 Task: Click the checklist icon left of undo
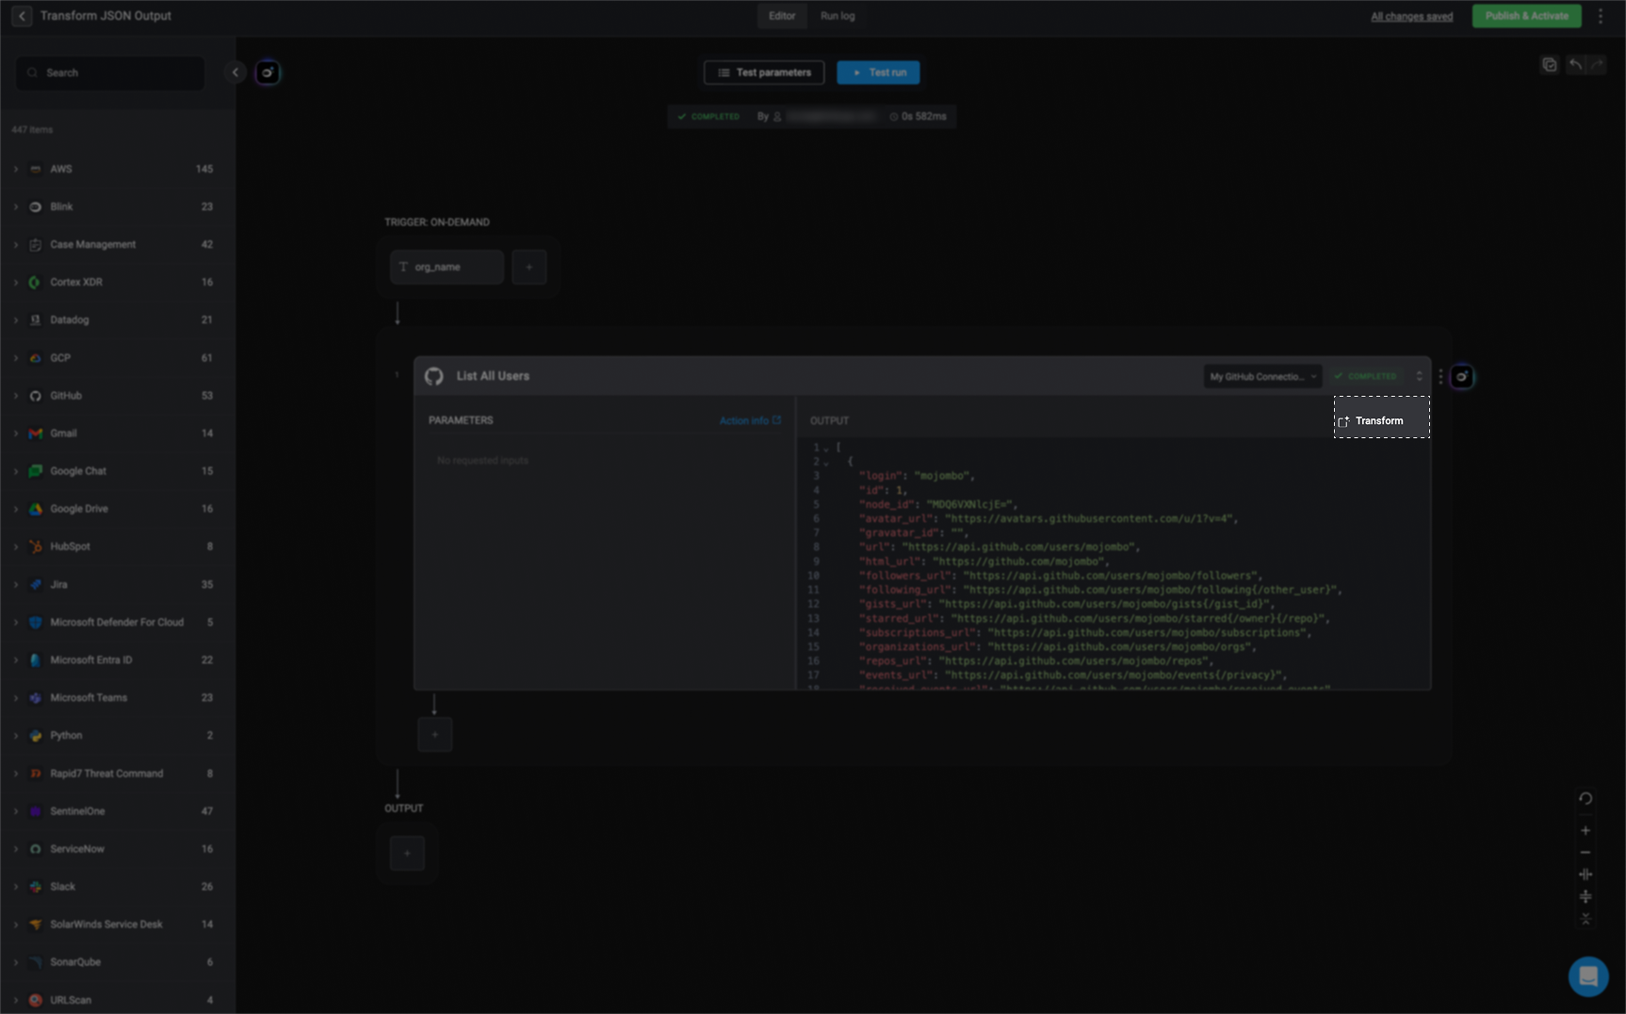pyautogui.click(x=1550, y=65)
